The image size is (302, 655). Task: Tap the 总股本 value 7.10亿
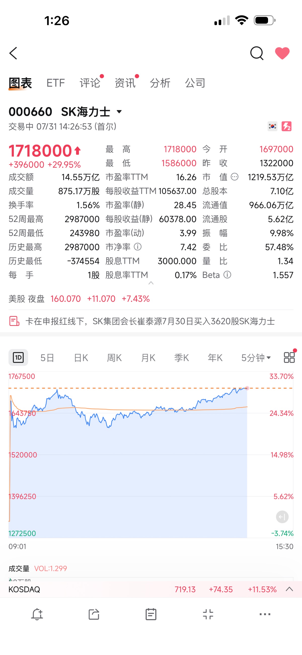282,191
